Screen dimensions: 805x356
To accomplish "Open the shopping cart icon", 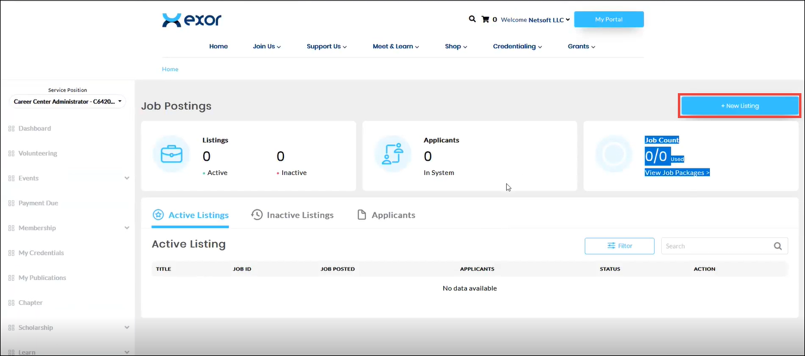I will click(485, 20).
